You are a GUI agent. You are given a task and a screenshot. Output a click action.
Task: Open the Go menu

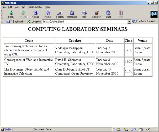coord(24,7)
